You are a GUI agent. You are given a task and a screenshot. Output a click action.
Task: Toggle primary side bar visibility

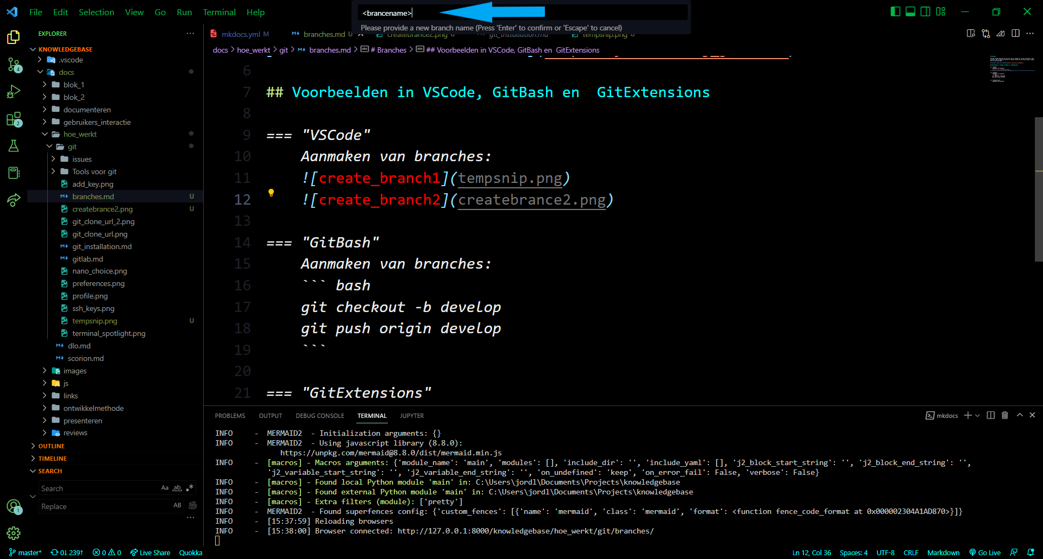895,11
